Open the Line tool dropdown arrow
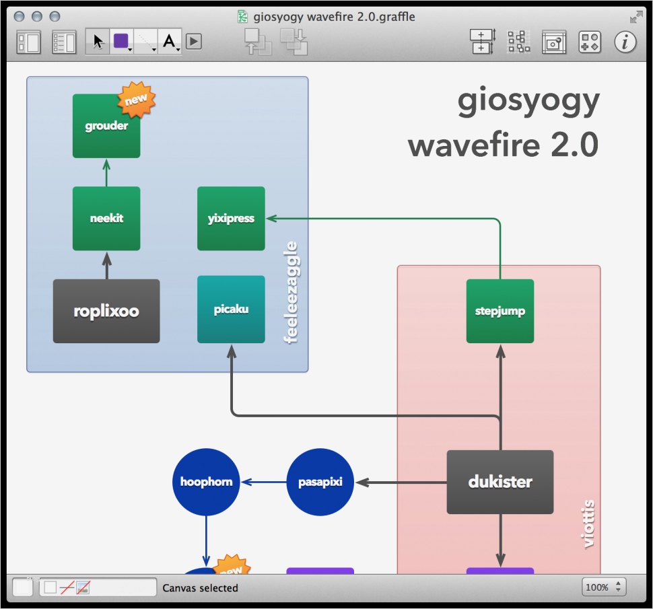653x609 pixels. pos(155,49)
